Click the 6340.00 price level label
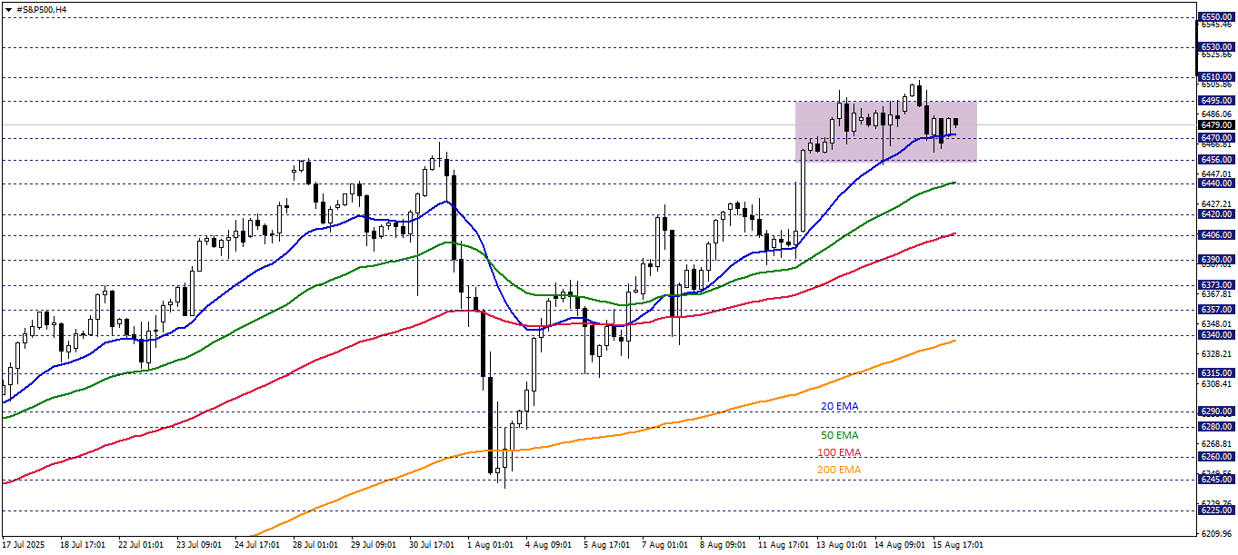1238x555 pixels. [1216, 334]
